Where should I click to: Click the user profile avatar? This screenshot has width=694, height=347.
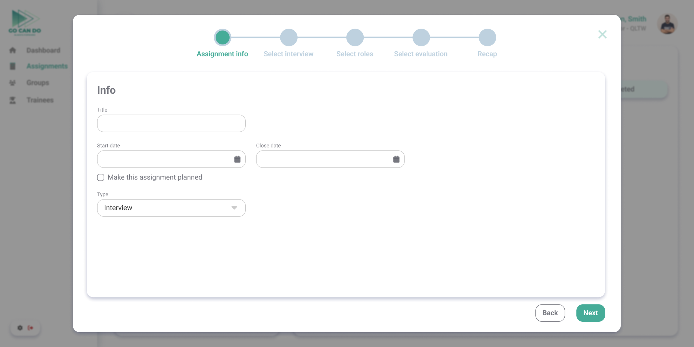[667, 24]
